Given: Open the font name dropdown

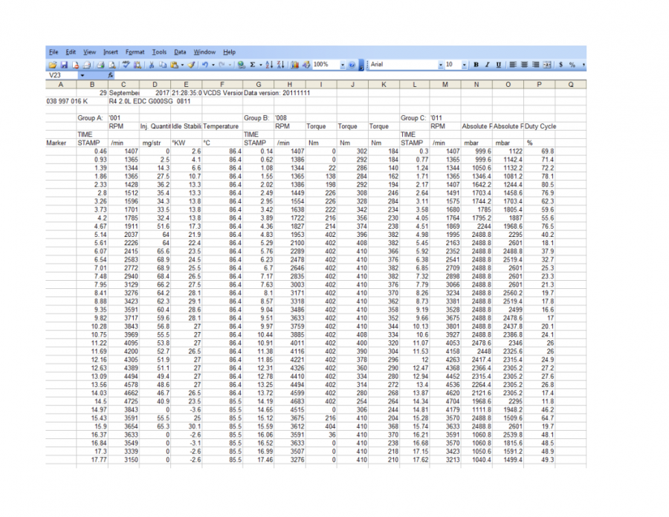Looking at the screenshot, I should coord(441,65).
